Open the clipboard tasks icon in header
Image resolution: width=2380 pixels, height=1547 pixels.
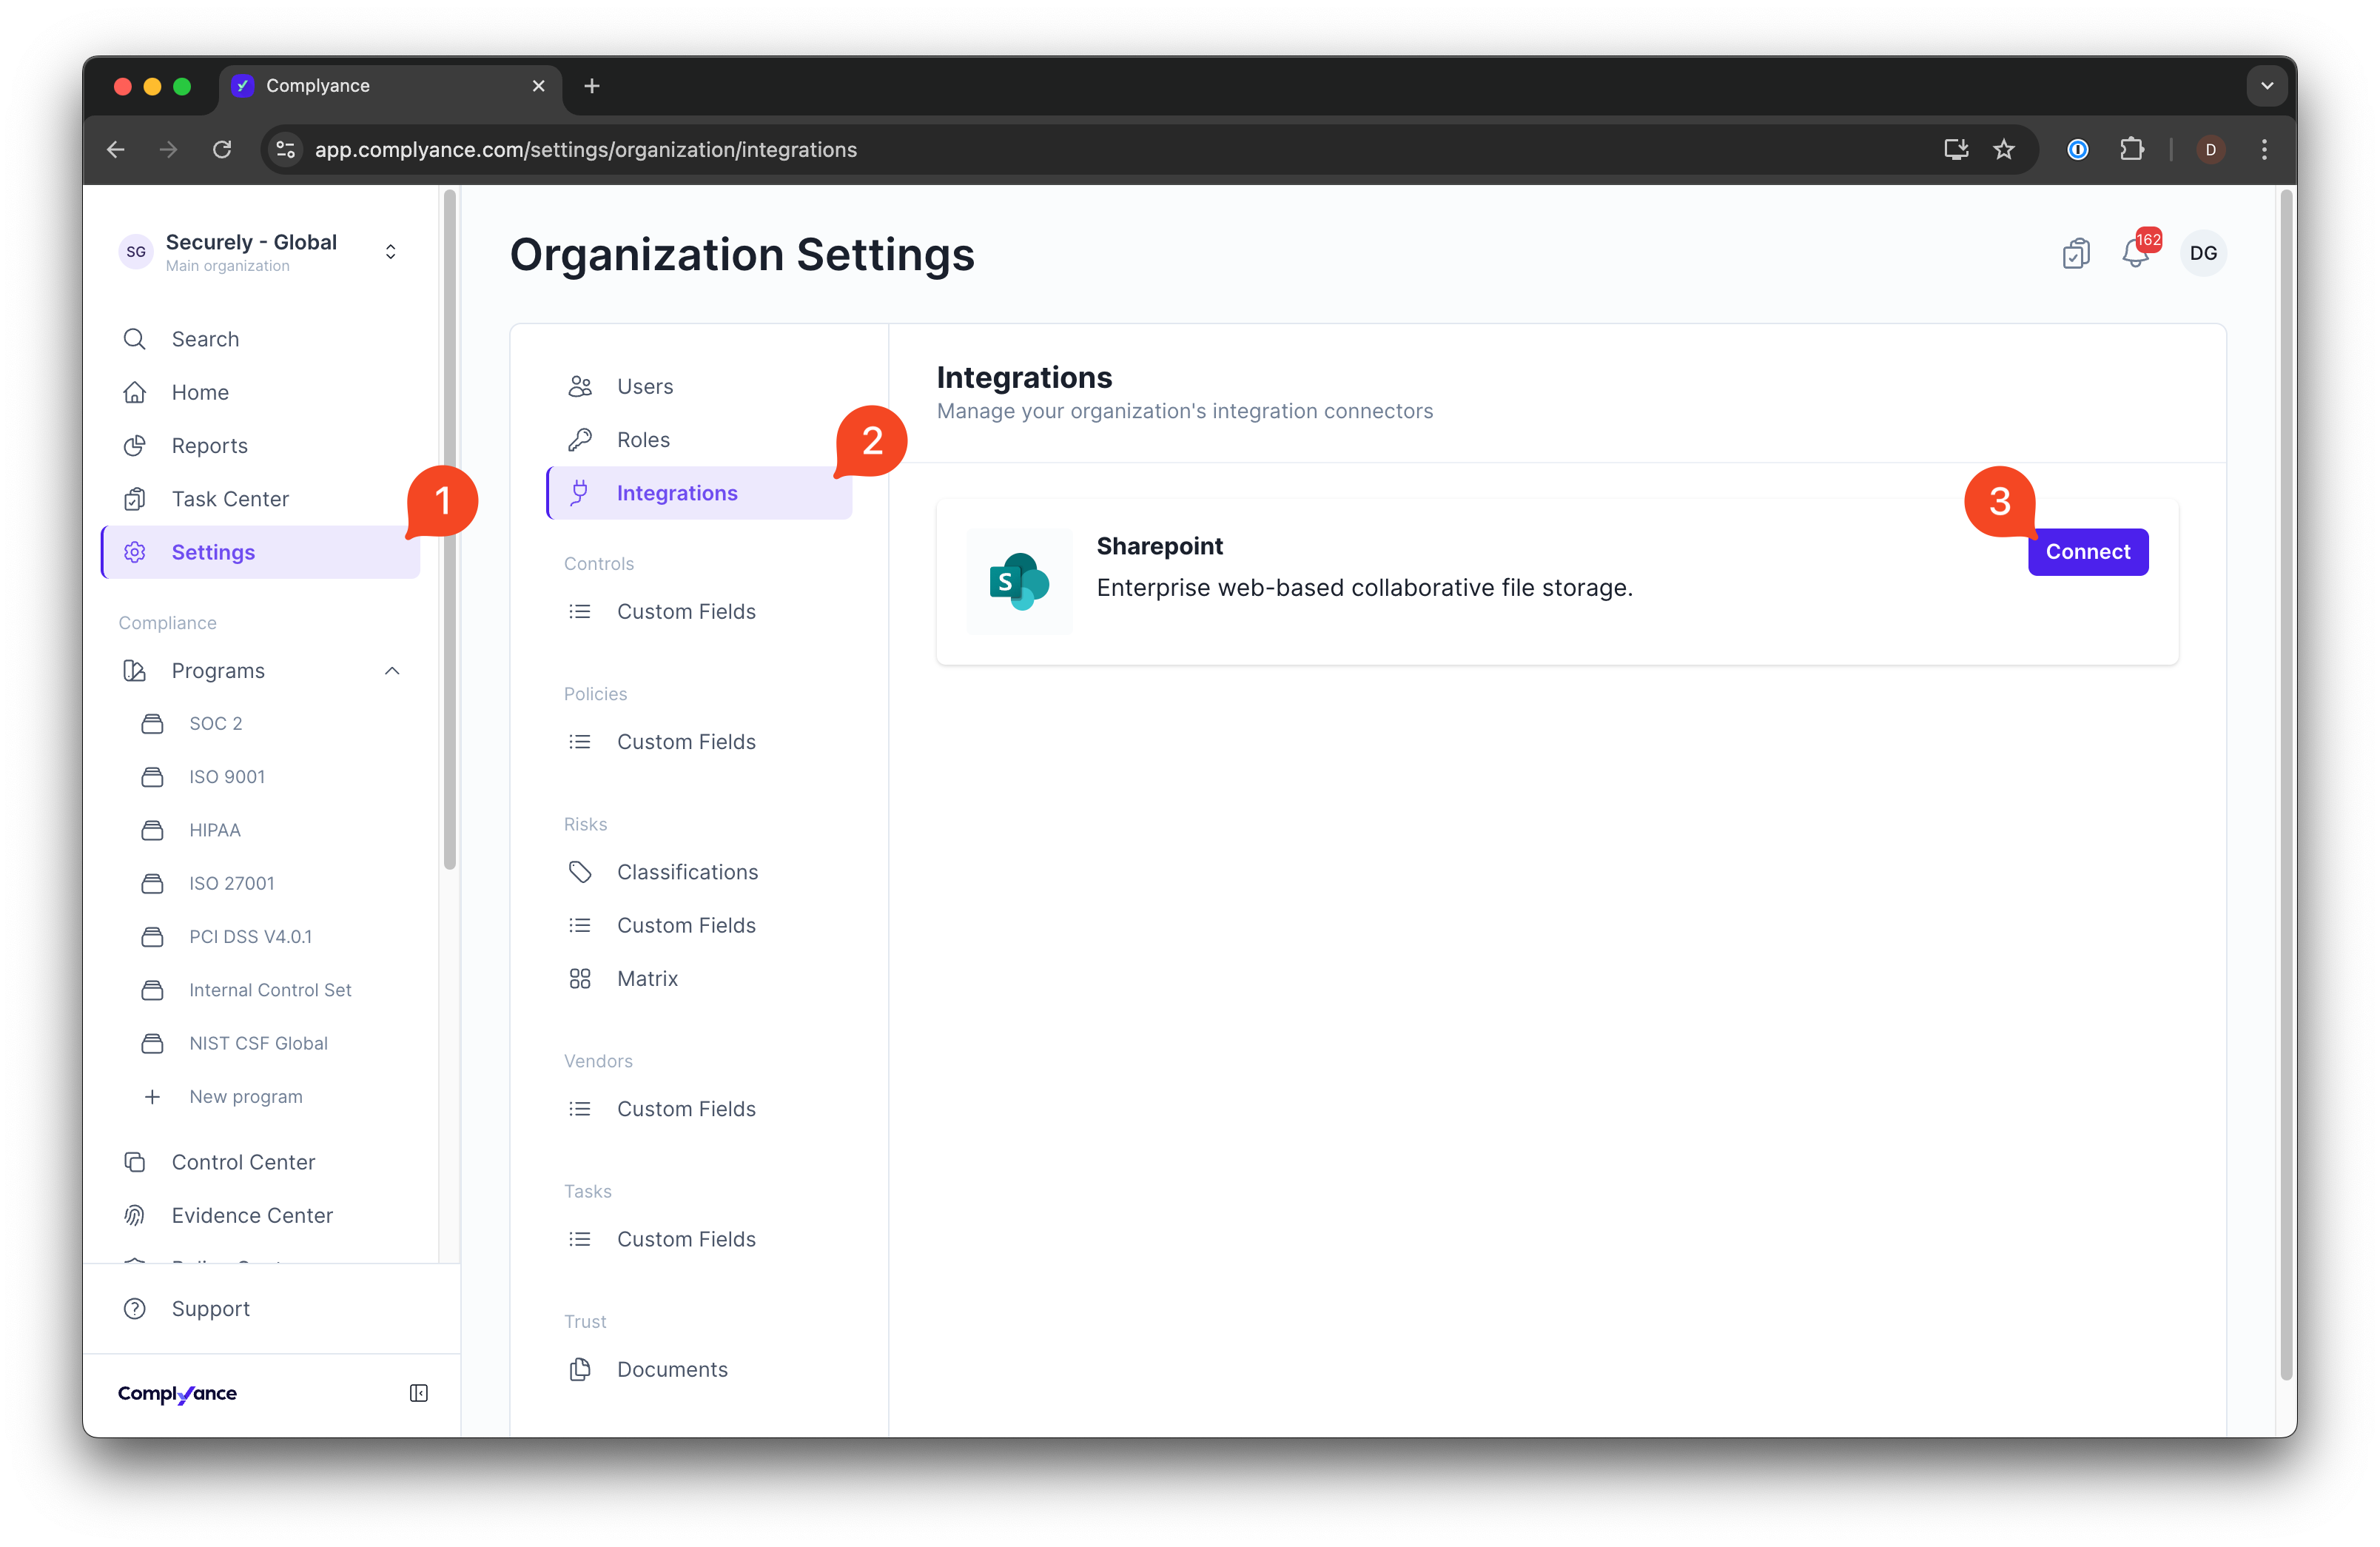2076,253
